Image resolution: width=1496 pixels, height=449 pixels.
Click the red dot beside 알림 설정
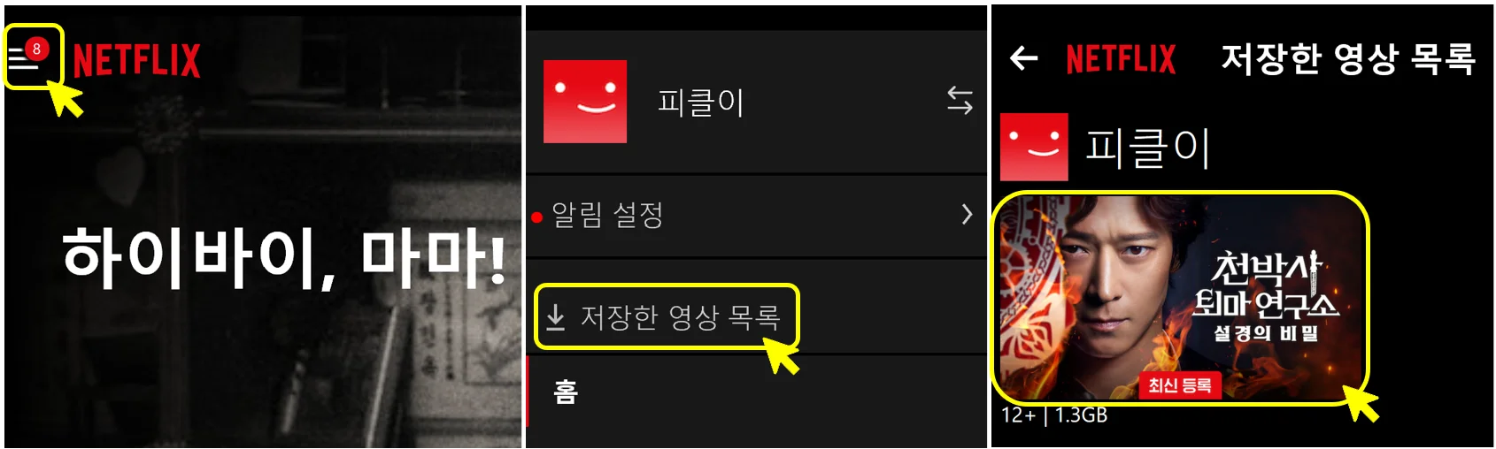(536, 217)
